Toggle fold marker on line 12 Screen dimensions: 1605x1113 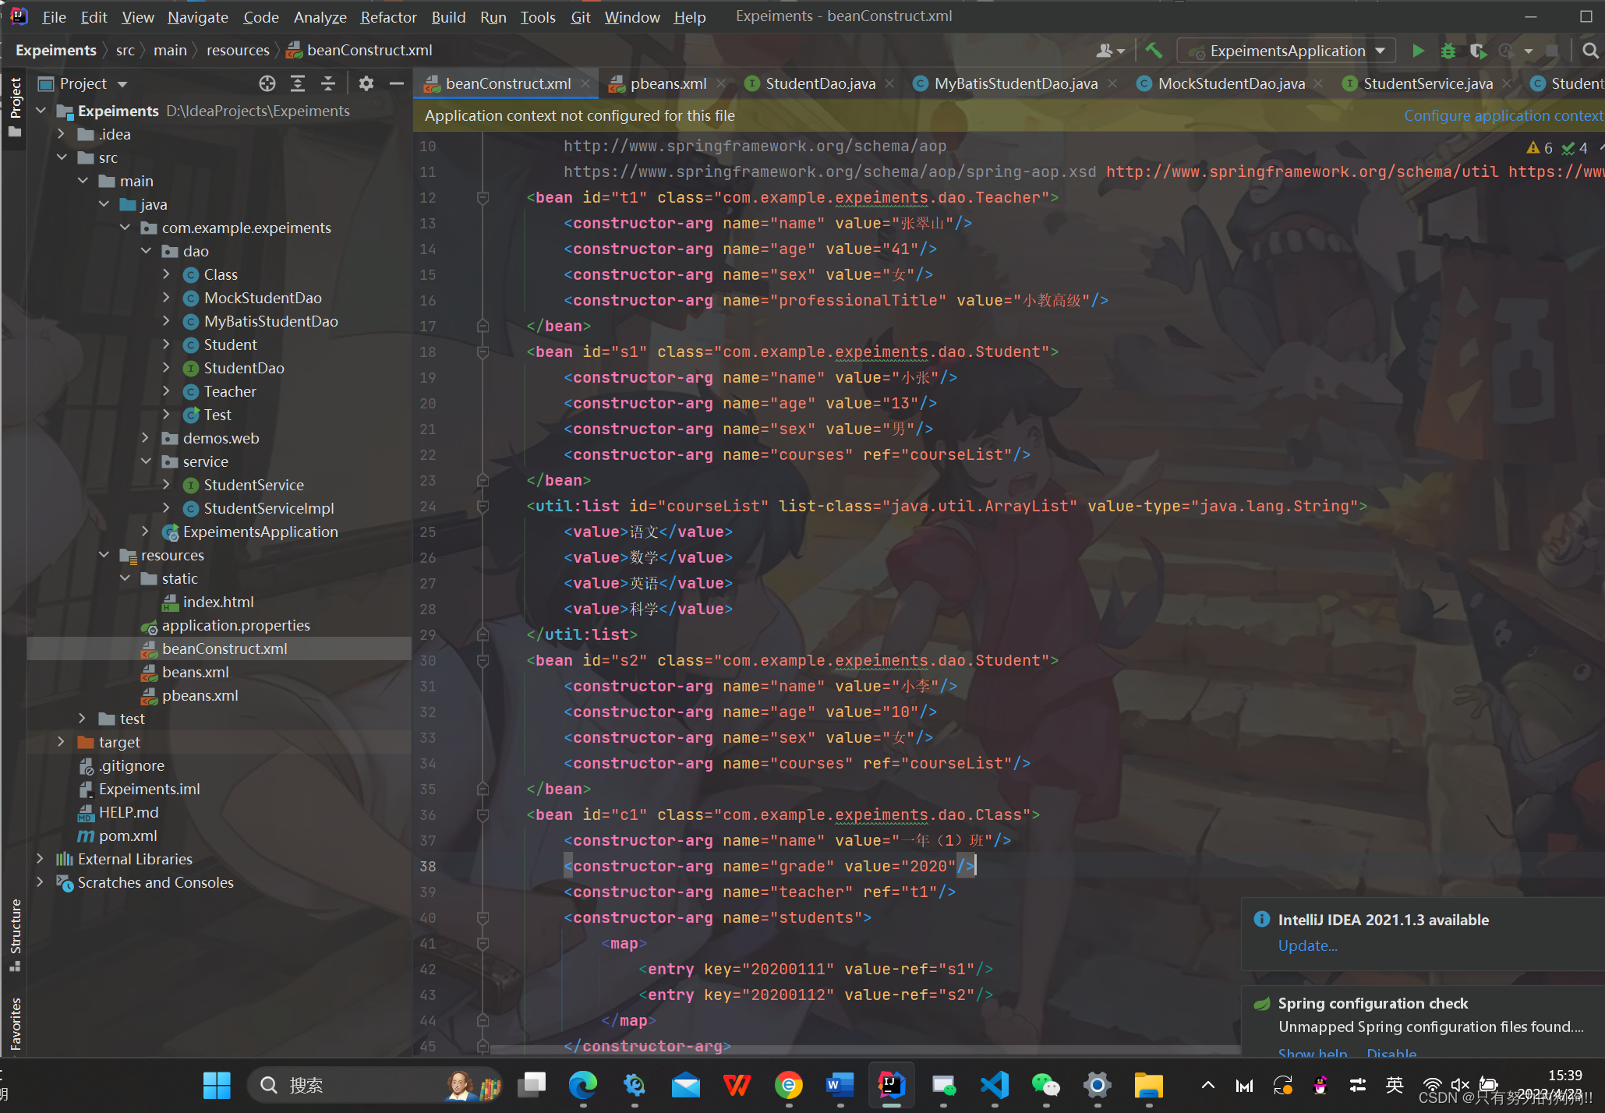coord(483,198)
